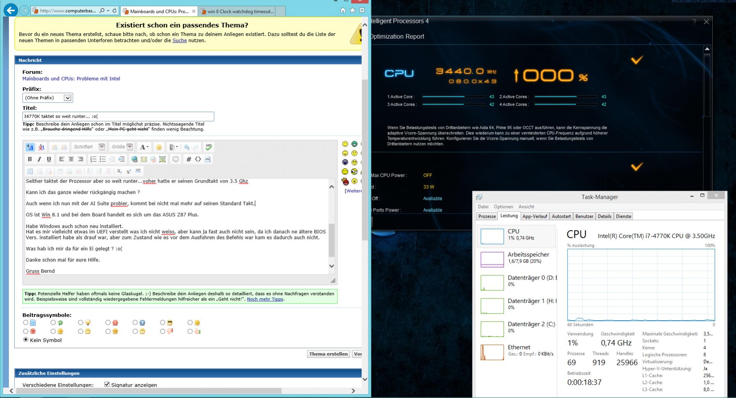This screenshot has height=398, width=736.
Task: Select the thumbs down post icon radio
Action: click(x=163, y=331)
